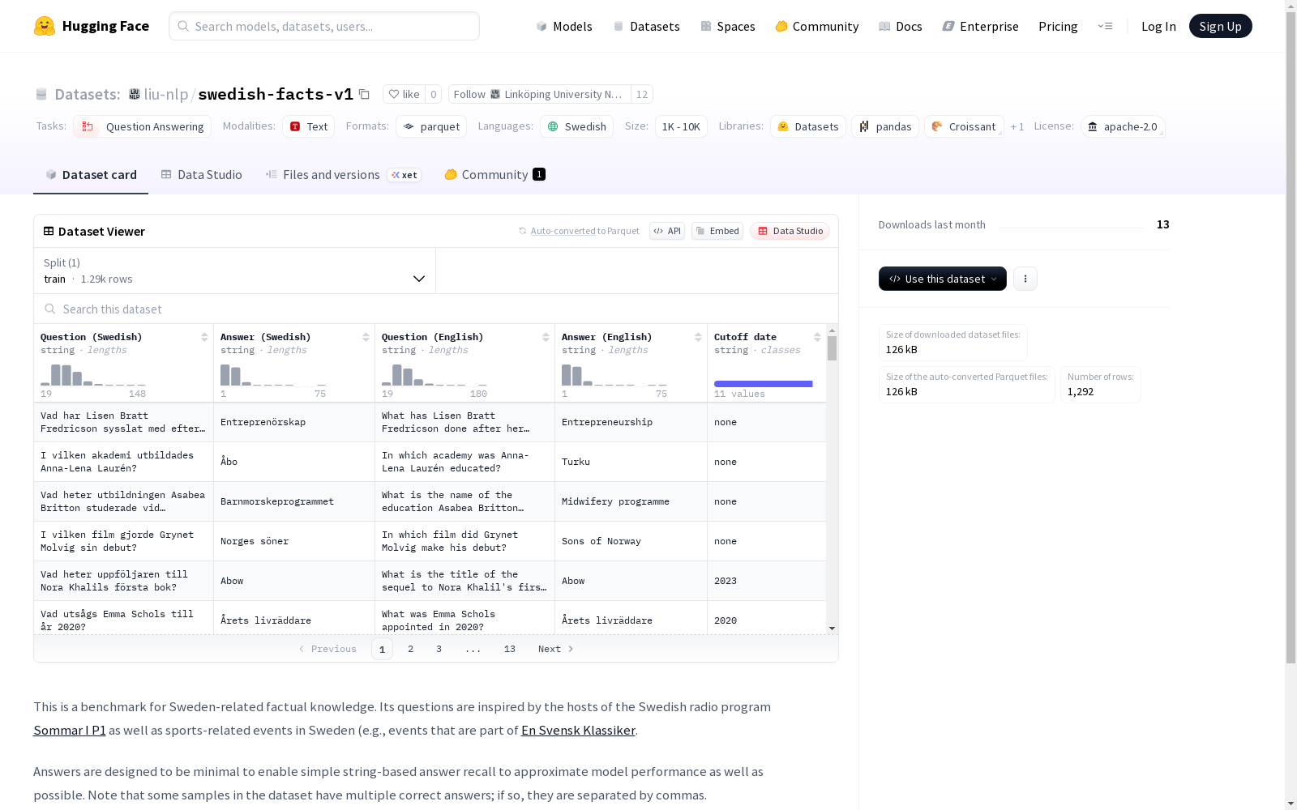Screen dimensions: 1297x810
Task: Click the Datasets stack icon before the breadcrumb
Action: point(41,94)
